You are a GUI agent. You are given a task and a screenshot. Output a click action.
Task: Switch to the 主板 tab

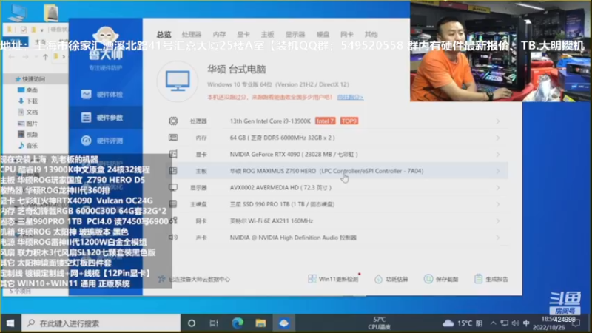tap(267, 34)
